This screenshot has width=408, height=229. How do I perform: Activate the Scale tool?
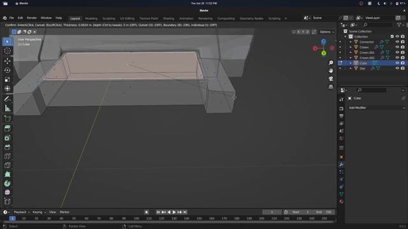tap(7, 80)
